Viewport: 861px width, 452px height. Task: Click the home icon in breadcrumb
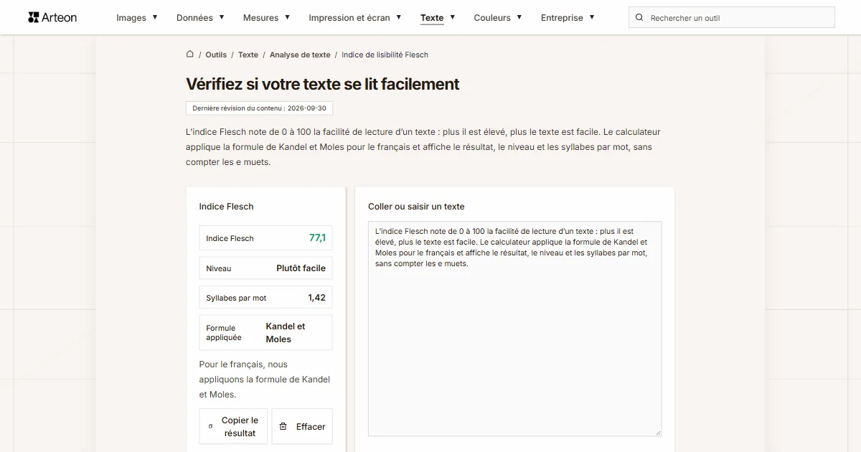pyautogui.click(x=190, y=54)
